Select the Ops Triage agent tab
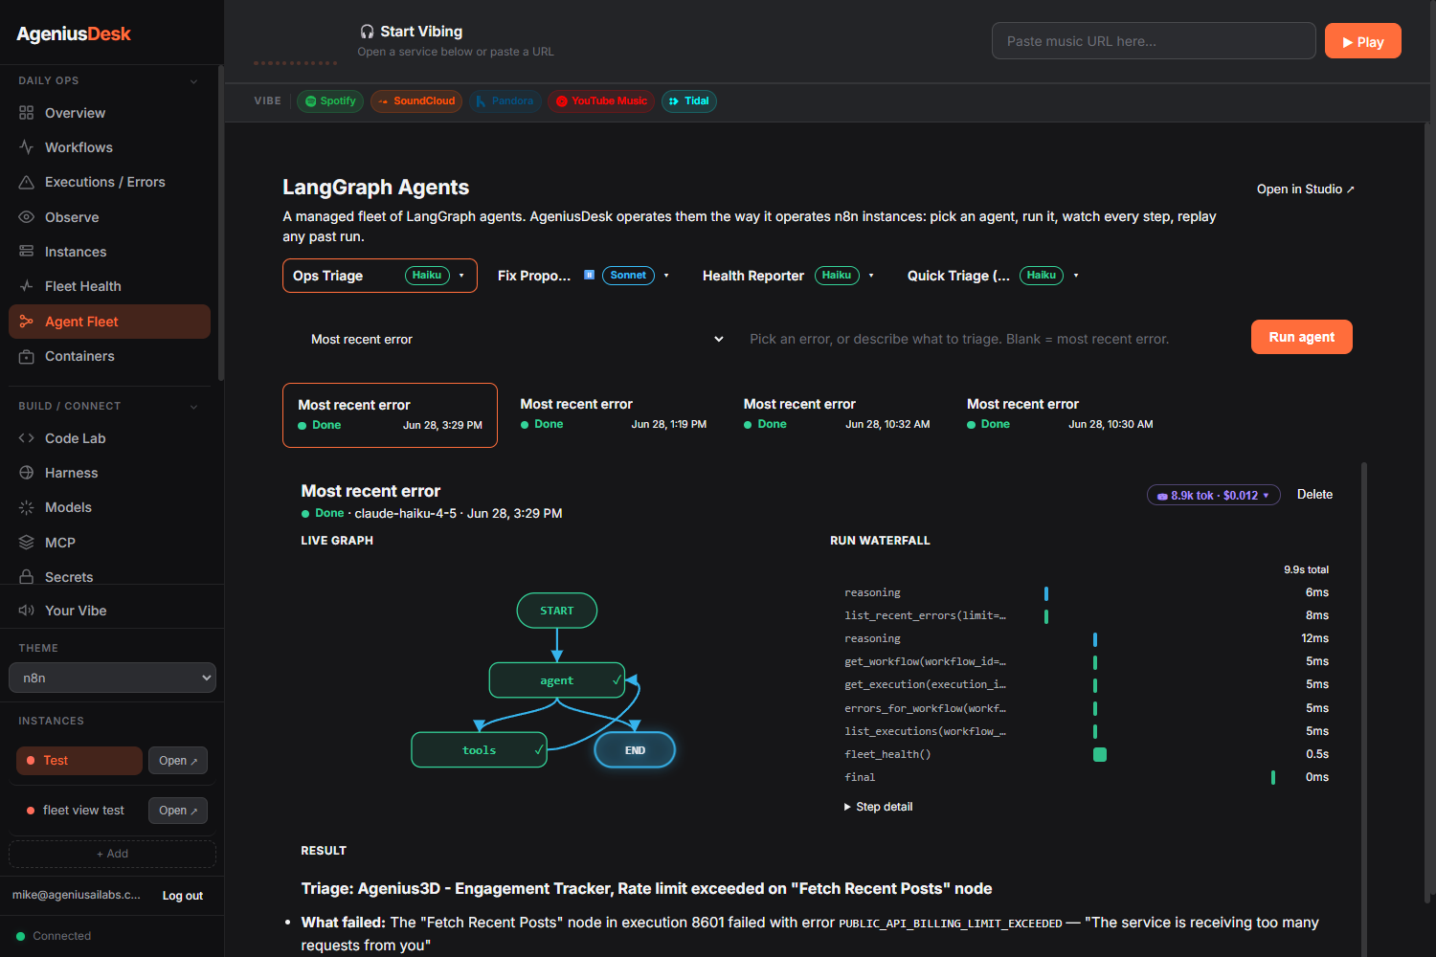 pyautogui.click(x=380, y=276)
